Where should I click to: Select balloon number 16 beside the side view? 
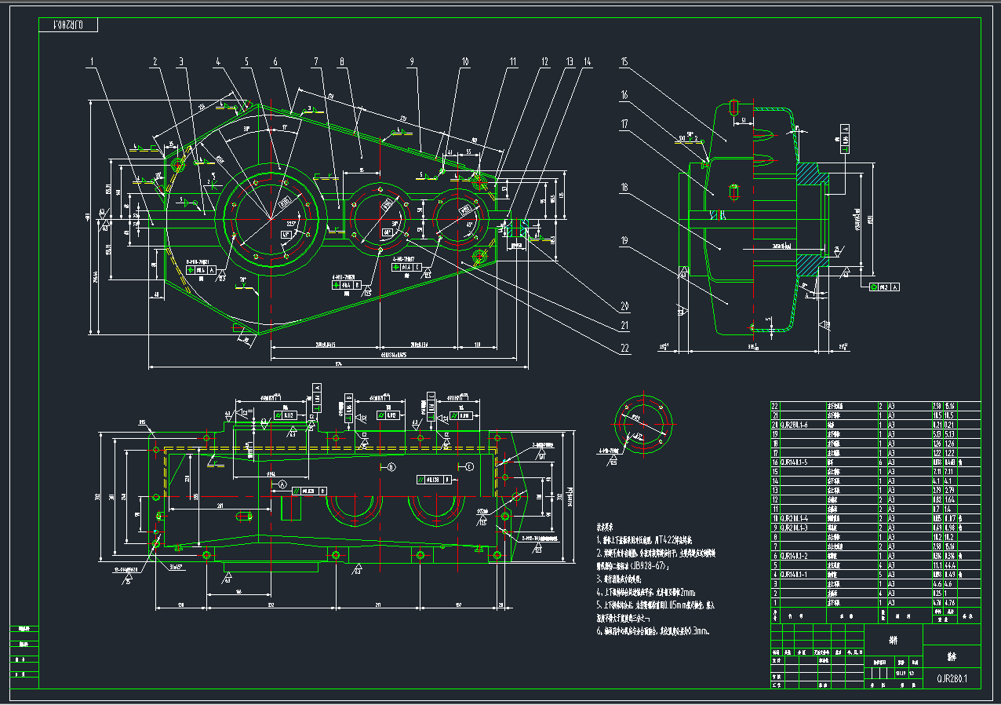click(x=624, y=95)
